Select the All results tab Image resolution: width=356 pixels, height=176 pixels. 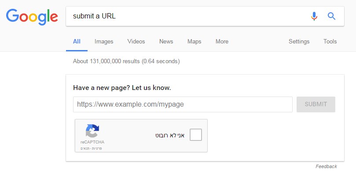[x=77, y=42]
